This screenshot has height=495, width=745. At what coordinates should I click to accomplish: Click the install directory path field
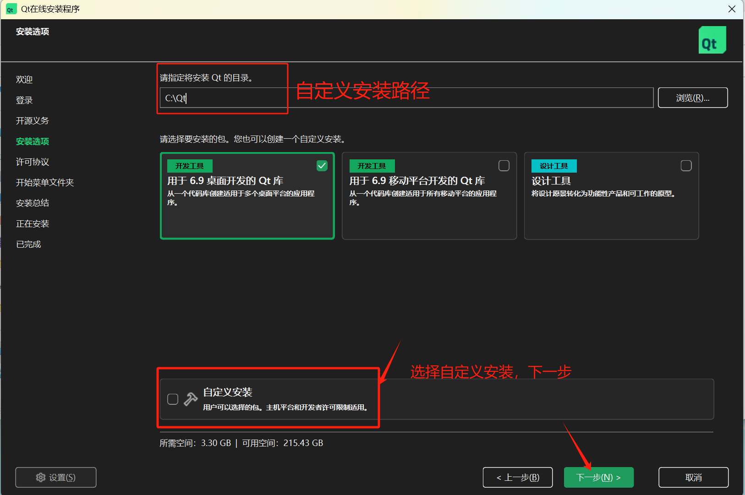tap(406, 98)
